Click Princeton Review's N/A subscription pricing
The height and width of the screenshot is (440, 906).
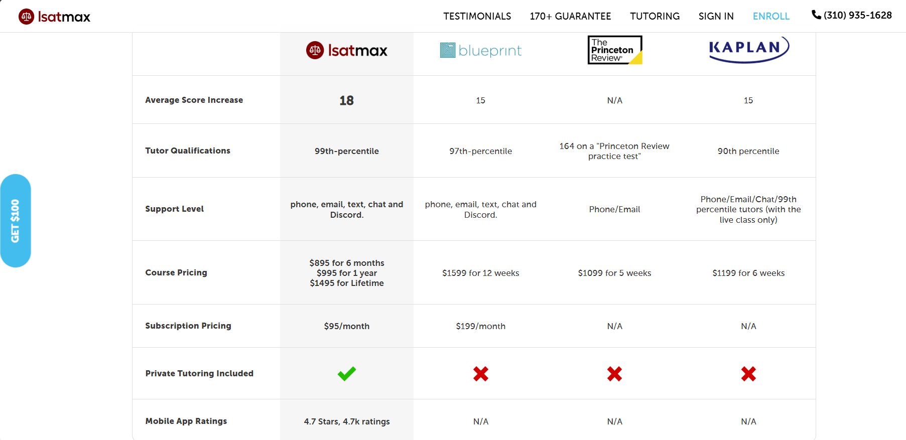[615, 326]
